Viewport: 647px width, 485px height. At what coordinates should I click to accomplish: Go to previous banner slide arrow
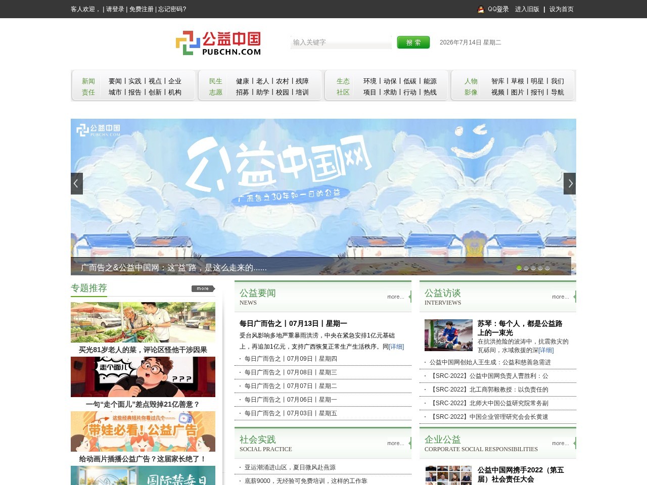point(77,183)
